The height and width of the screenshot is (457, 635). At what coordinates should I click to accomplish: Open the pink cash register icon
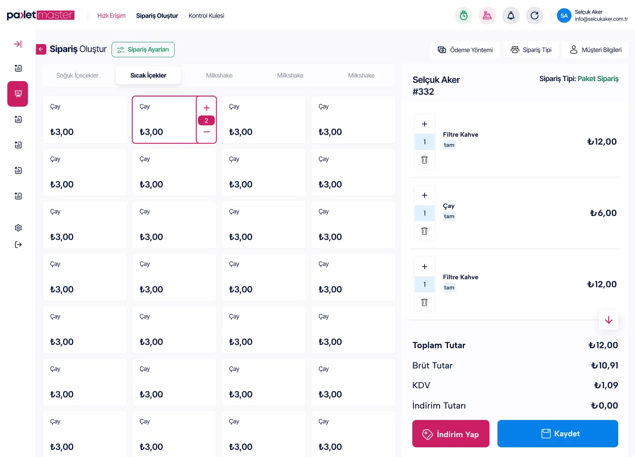[487, 16]
